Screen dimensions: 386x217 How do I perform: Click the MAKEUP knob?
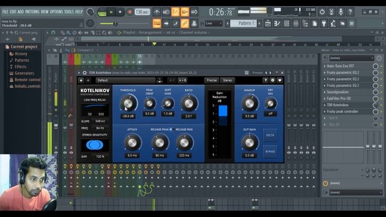click(x=250, y=104)
